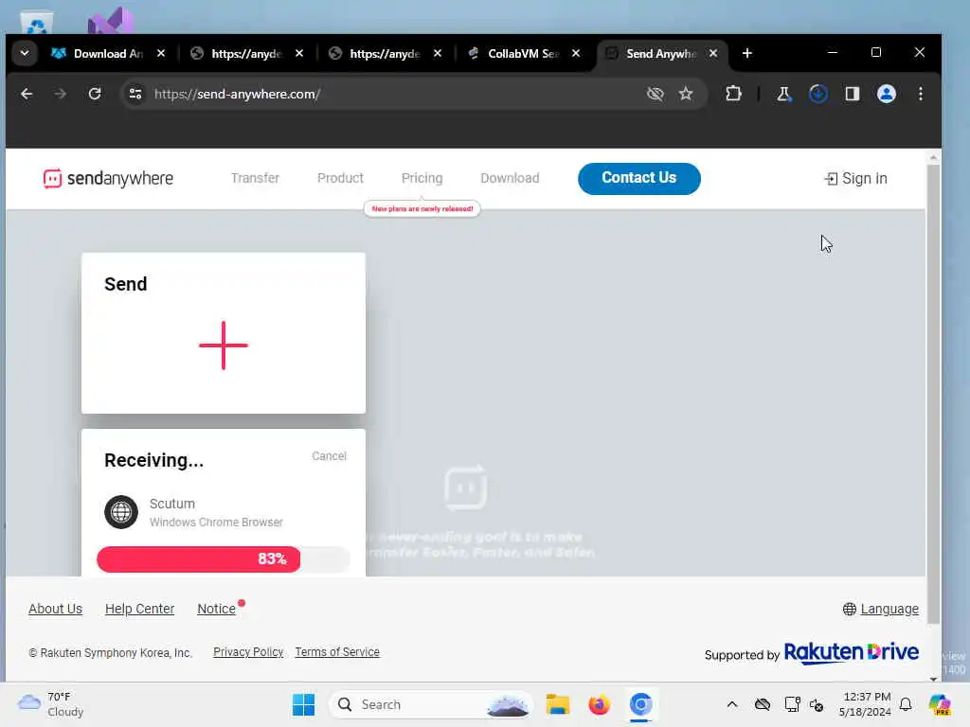Show hidden system tray icons
Screen dimensions: 970x727
[732, 704]
